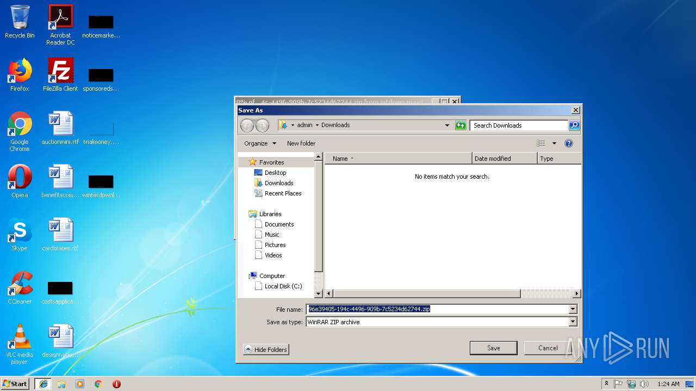Select VLC media player desktop shortcut

coord(20,344)
